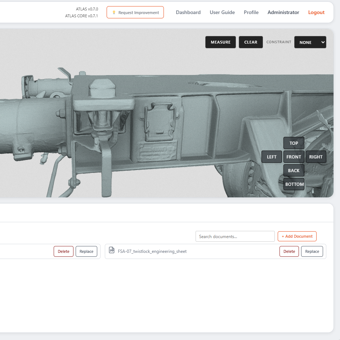Click the ATLAS v0.7.0 version text

pyautogui.click(x=87, y=9)
